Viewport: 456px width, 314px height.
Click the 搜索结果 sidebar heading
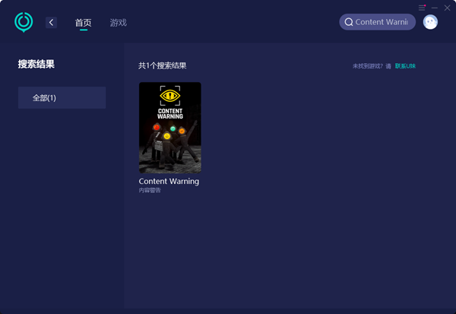(x=36, y=65)
